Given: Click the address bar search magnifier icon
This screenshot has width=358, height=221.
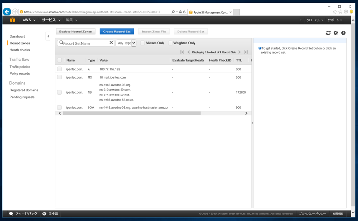Looking at the screenshot, I should click(173, 12).
